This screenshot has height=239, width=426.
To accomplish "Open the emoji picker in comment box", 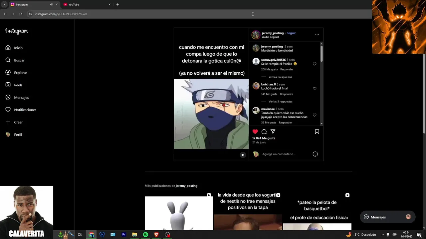I will click(315, 154).
